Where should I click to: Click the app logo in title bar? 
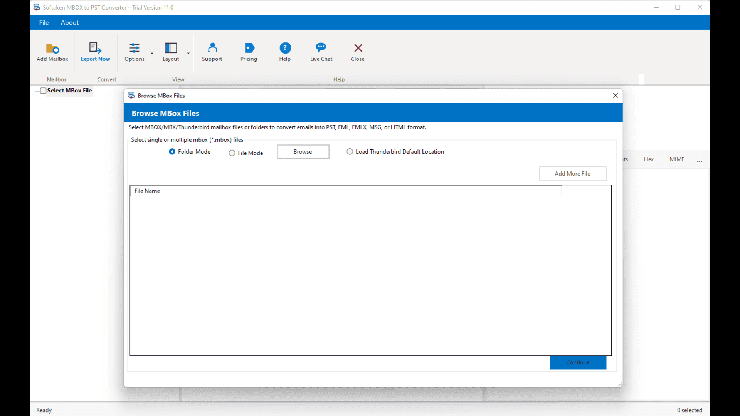click(x=37, y=7)
